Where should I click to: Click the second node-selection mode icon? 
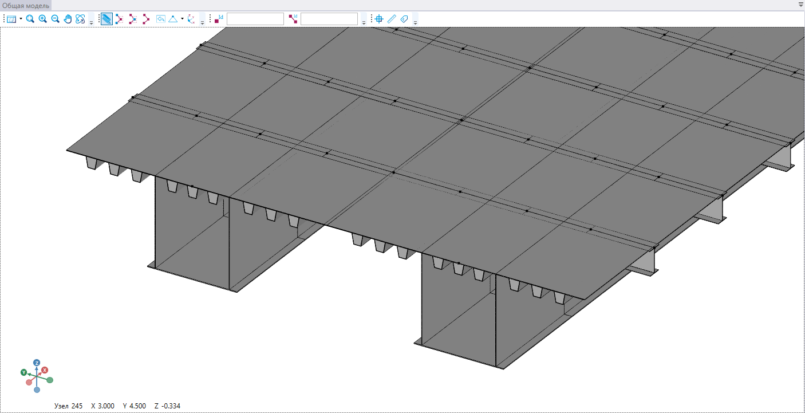(133, 19)
